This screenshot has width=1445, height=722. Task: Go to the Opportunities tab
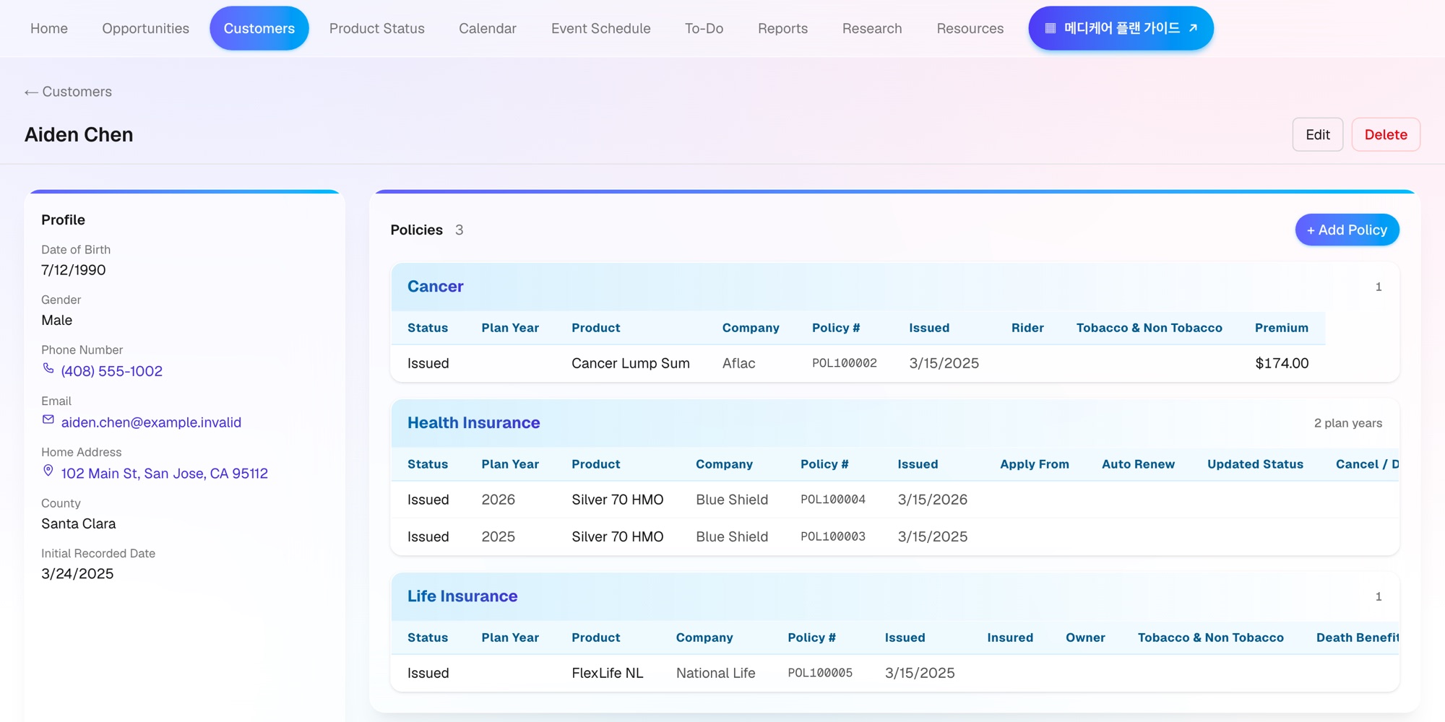pyautogui.click(x=145, y=28)
